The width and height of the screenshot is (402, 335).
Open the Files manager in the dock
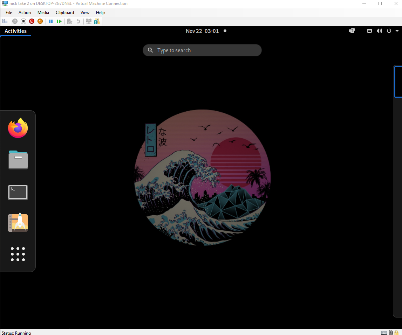coord(18,160)
